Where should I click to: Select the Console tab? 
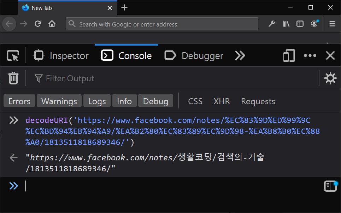coord(127,56)
